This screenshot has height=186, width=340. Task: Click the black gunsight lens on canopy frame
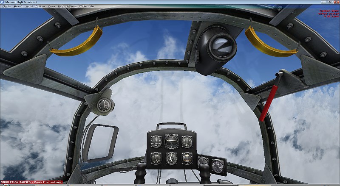221,47
